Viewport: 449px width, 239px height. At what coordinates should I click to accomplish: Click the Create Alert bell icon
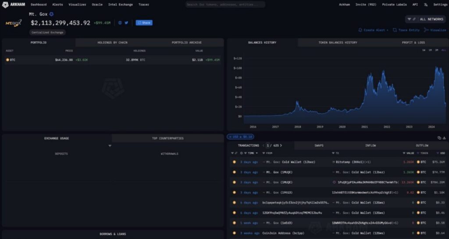tap(360, 30)
